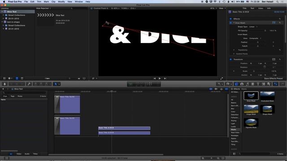Switch to the Video inspector tab
The image size is (287, 161).
pos(261,8)
